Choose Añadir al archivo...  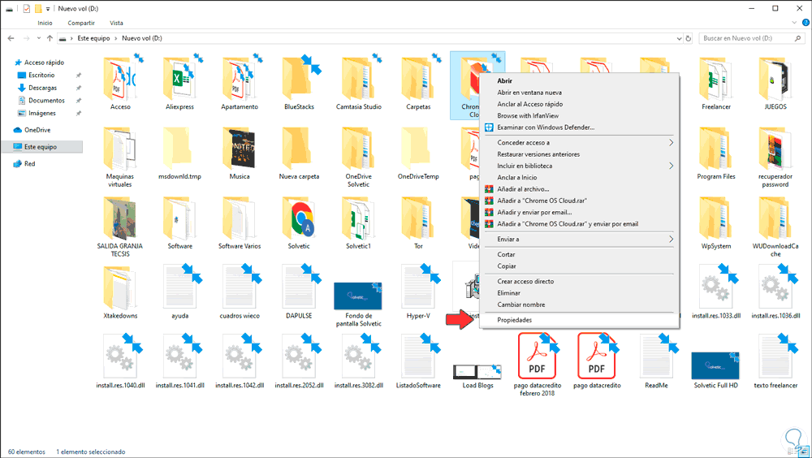point(523,189)
